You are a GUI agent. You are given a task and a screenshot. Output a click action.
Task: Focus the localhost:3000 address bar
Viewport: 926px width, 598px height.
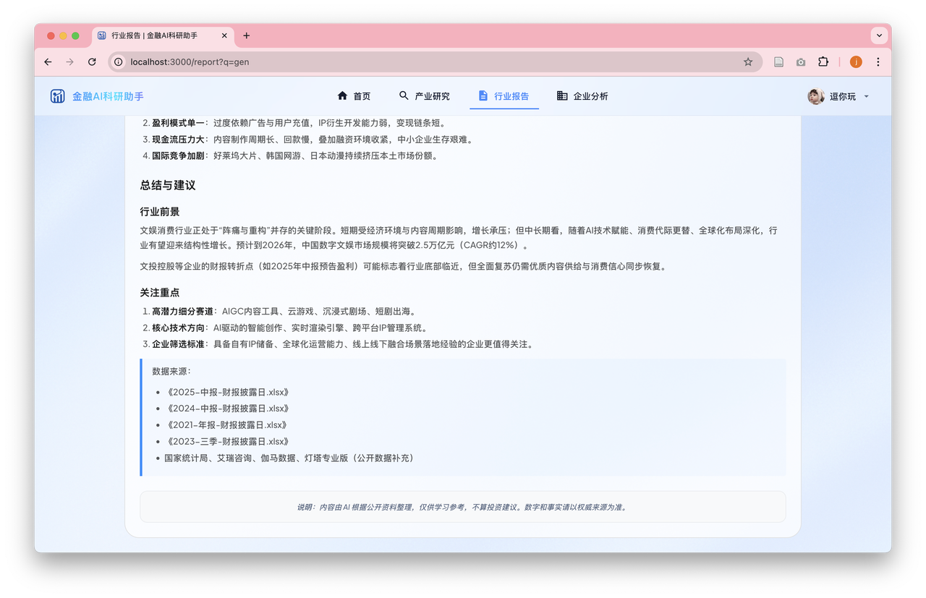pos(435,62)
